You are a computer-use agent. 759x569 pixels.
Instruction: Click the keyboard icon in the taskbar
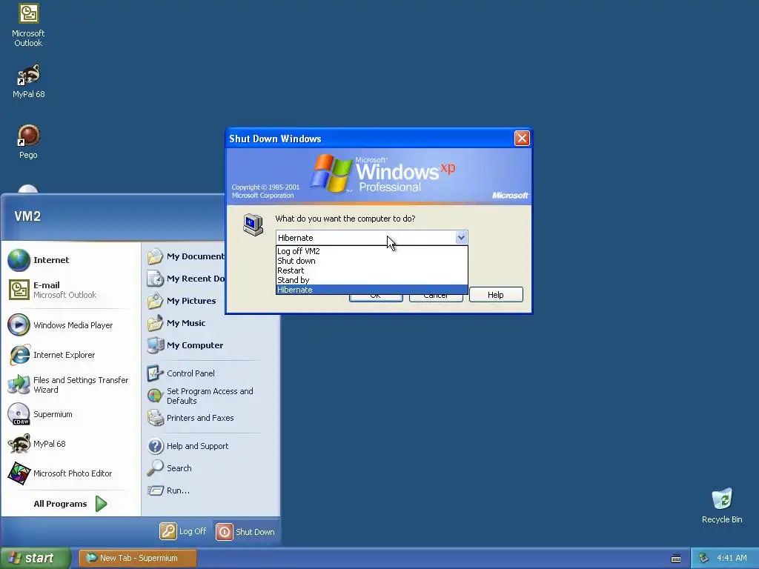coord(676,559)
